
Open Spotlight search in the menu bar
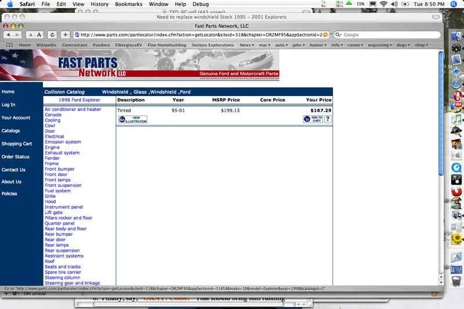[454, 4]
